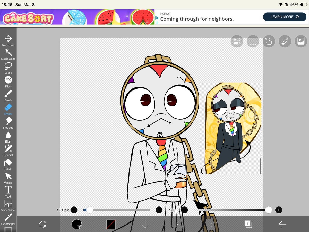Open the transparent color swatch
Image resolution: width=309 pixels, height=232 pixels.
coord(111,224)
